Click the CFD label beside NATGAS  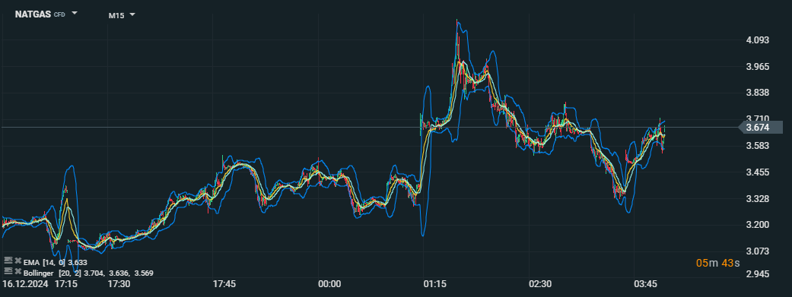(59, 15)
